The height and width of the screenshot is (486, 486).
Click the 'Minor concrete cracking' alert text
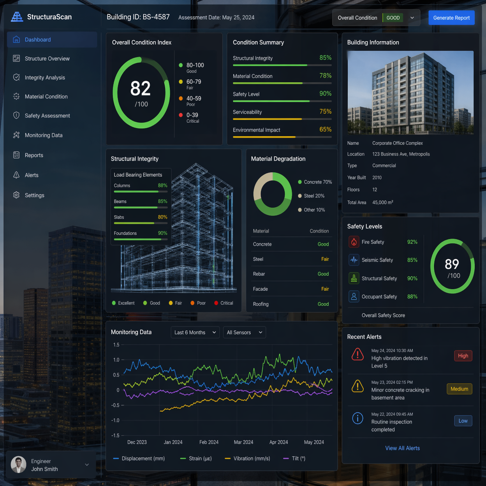click(x=400, y=394)
